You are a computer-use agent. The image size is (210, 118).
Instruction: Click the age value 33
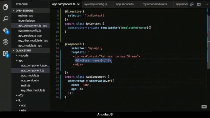tap(81, 89)
